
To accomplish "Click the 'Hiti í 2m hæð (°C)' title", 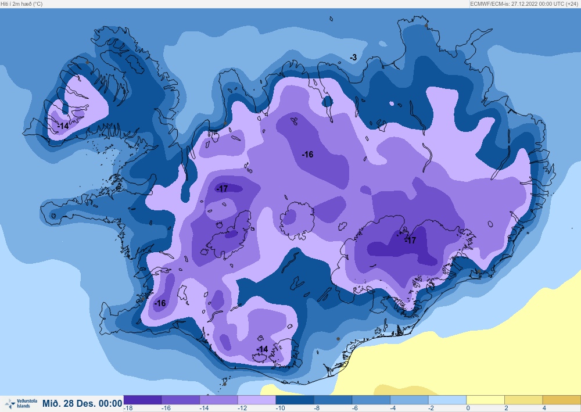I will point(21,4).
